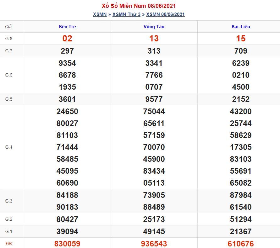Screen dimensions: 280x248
Task: Select G.2 number 25173
Action: pos(154,219)
